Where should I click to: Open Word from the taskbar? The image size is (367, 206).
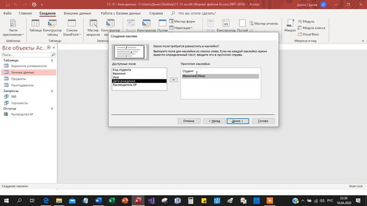point(99,201)
